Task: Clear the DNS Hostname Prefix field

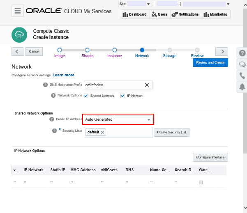Action: coord(147,85)
